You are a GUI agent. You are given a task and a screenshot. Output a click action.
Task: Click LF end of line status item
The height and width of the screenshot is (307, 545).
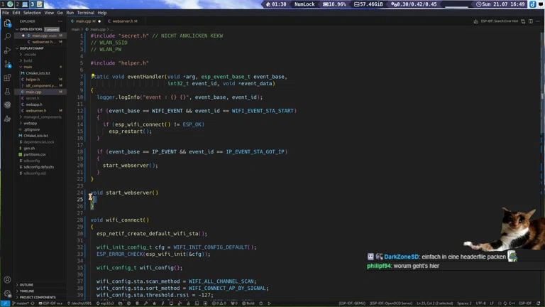point(492,303)
